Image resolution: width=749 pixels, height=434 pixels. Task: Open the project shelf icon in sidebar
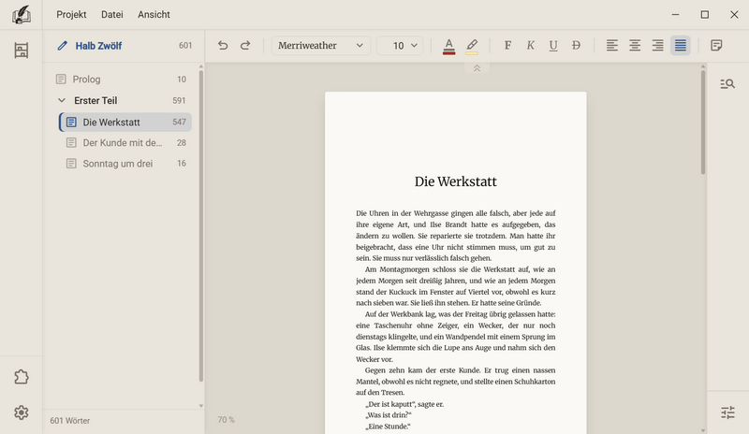pyautogui.click(x=21, y=51)
